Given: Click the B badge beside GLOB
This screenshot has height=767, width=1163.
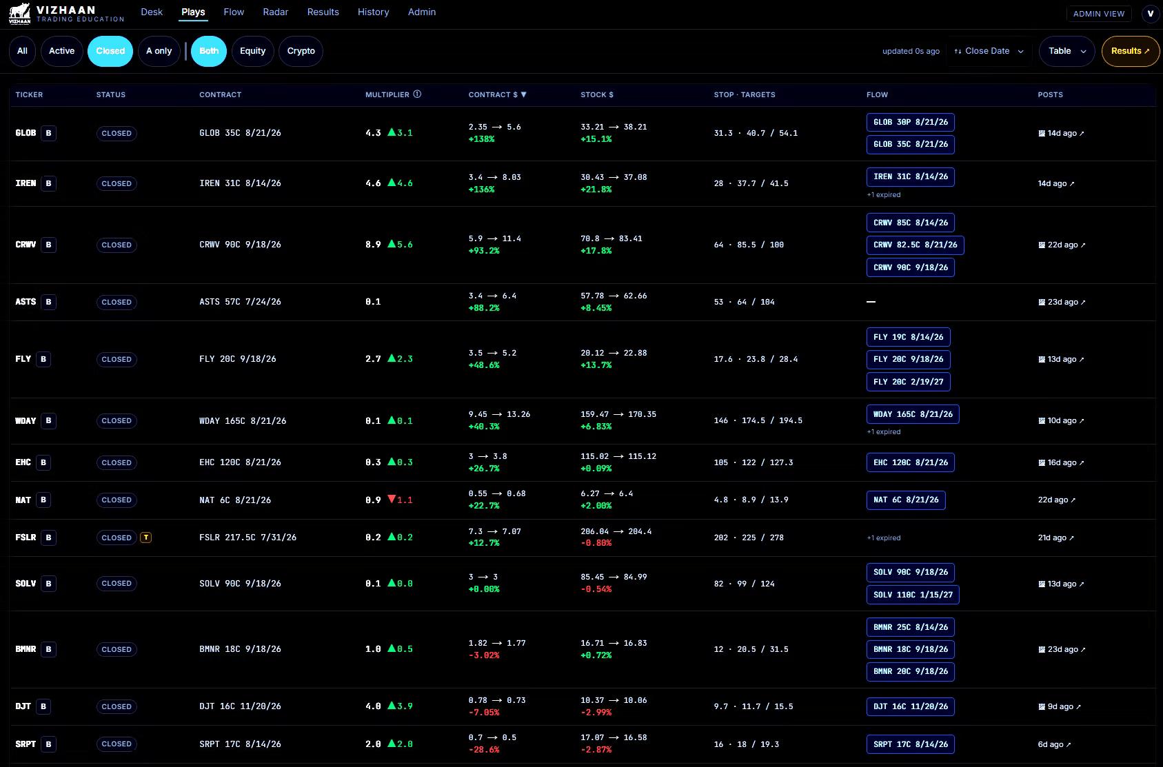Looking at the screenshot, I should point(48,133).
